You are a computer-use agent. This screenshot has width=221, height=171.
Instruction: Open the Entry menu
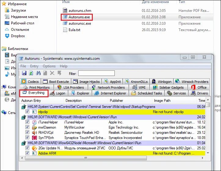point(34,66)
